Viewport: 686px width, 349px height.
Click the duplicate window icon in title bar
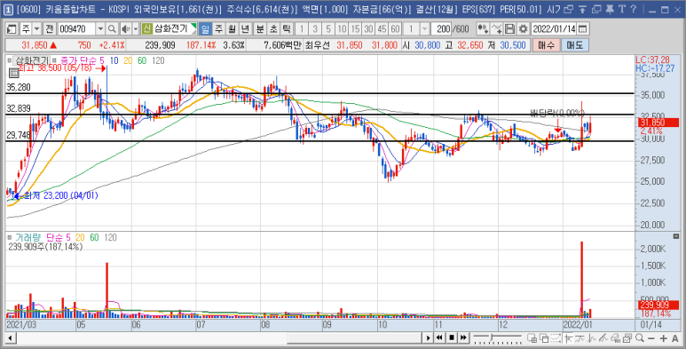[595, 9]
